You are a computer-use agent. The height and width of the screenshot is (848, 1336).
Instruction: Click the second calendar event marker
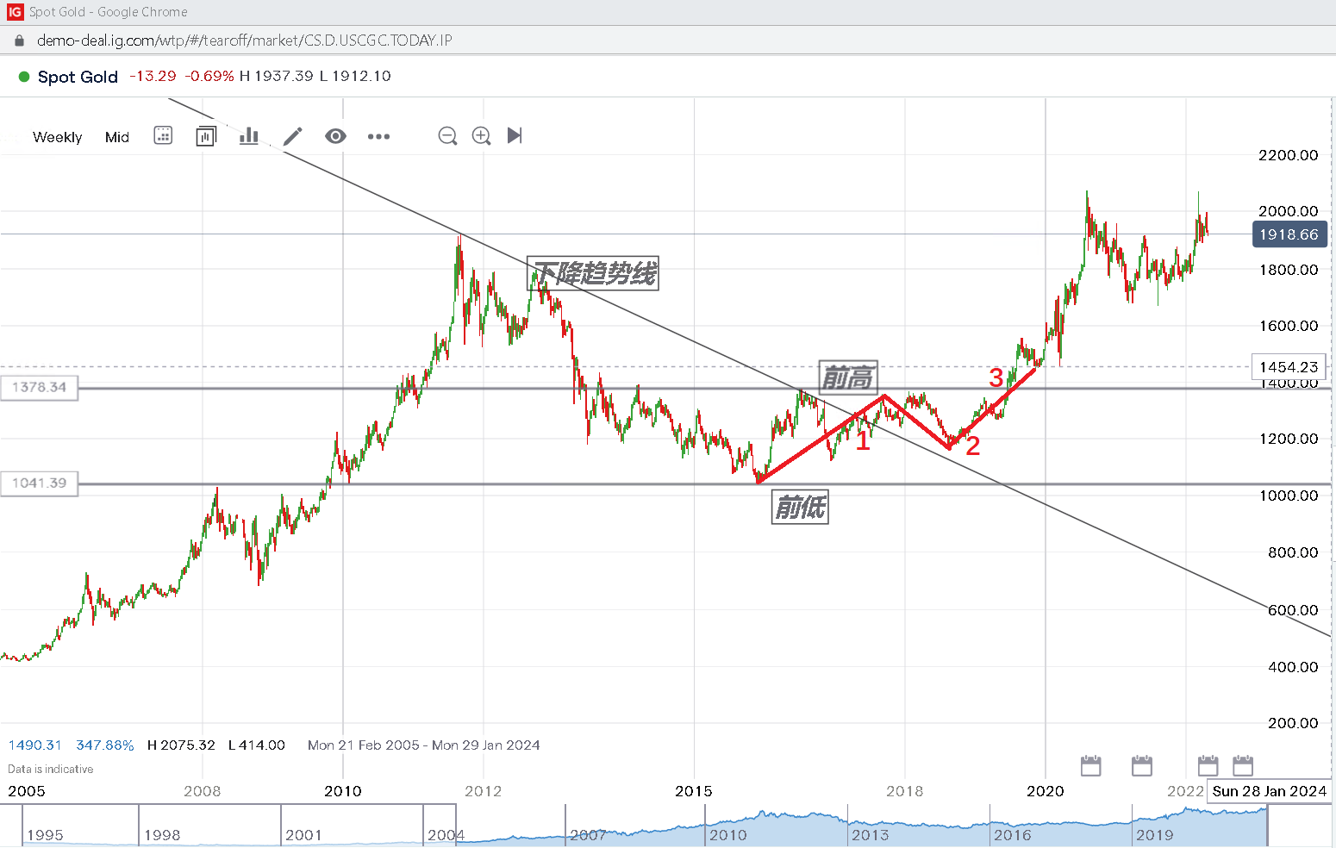tap(1142, 764)
